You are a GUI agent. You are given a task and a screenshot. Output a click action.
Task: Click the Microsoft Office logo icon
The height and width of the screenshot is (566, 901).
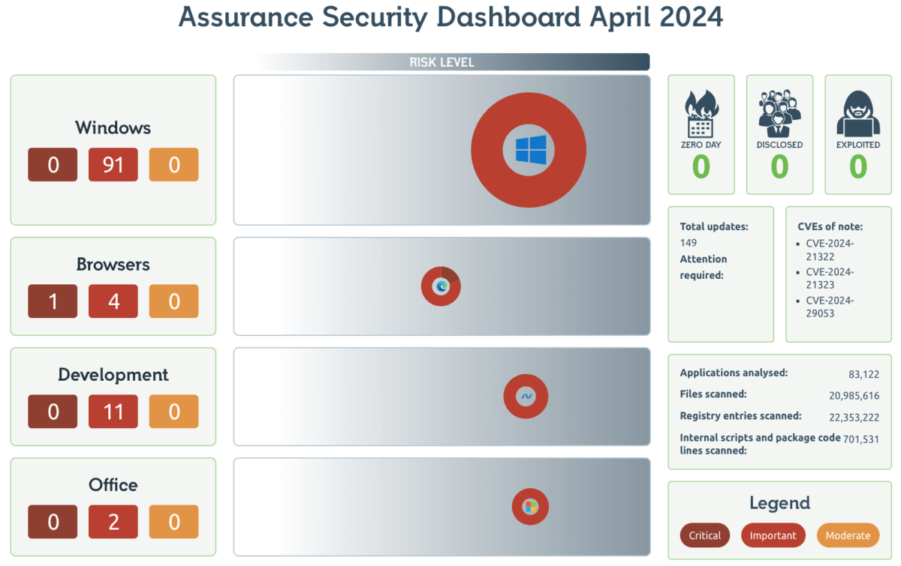coord(530,507)
